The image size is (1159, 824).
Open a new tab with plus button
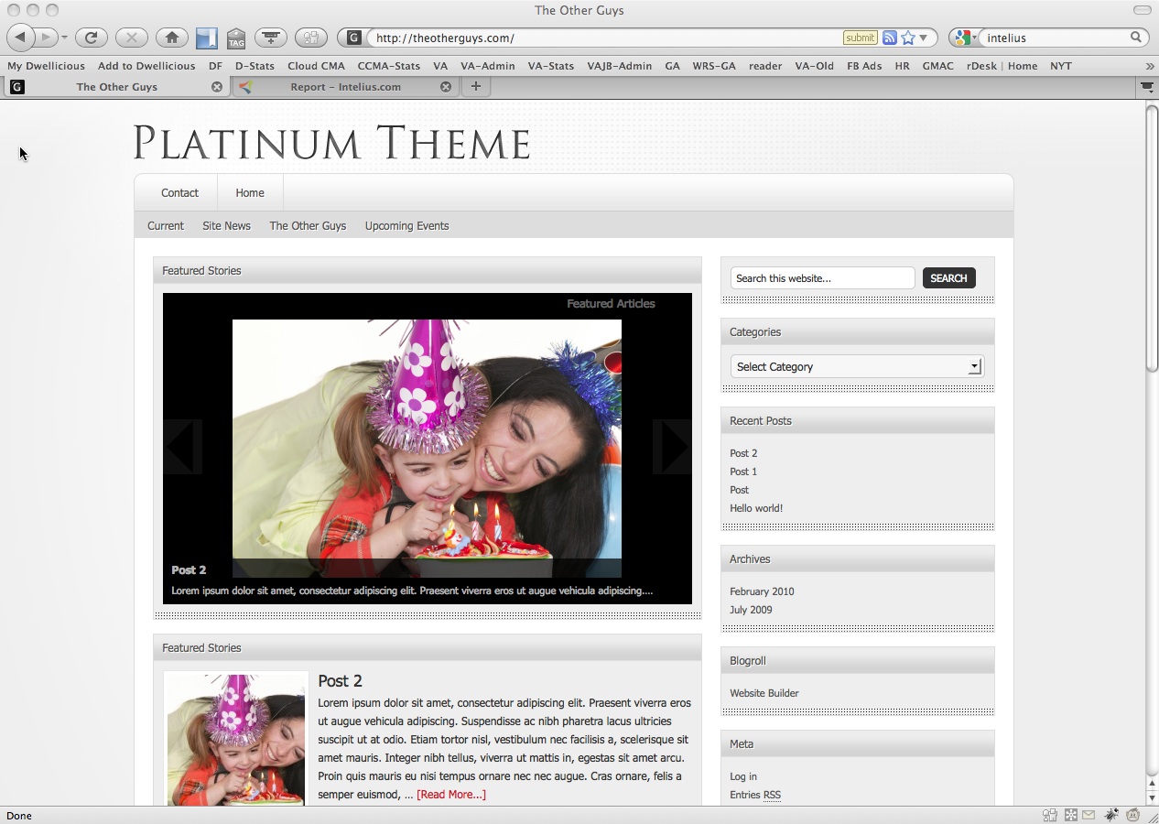tap(475, 86)
